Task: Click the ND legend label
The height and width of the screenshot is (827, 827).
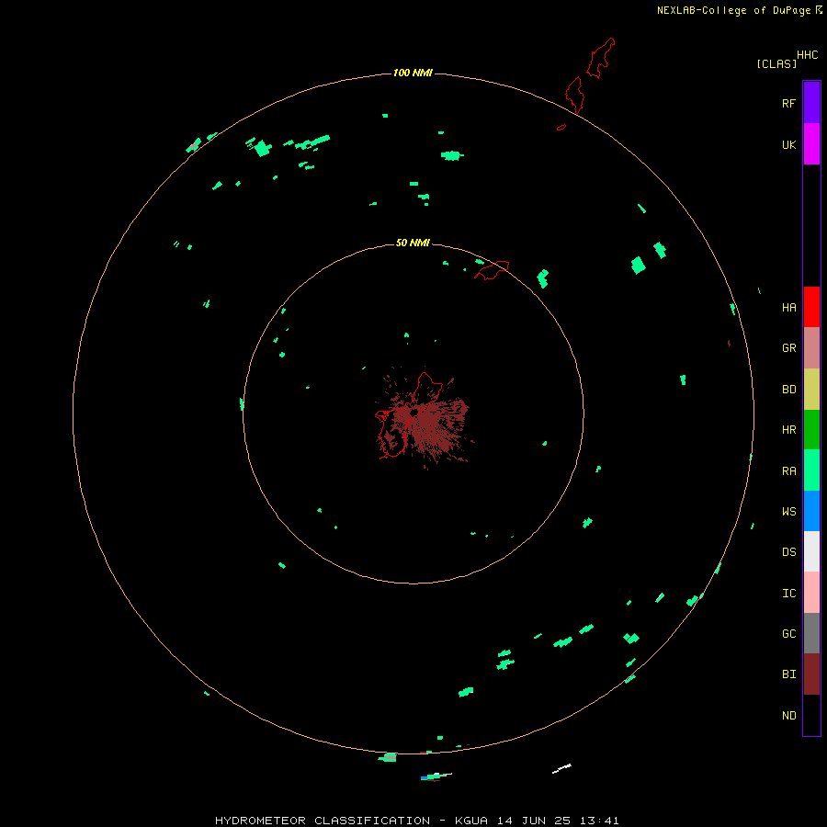Action: tap(788, 716)
